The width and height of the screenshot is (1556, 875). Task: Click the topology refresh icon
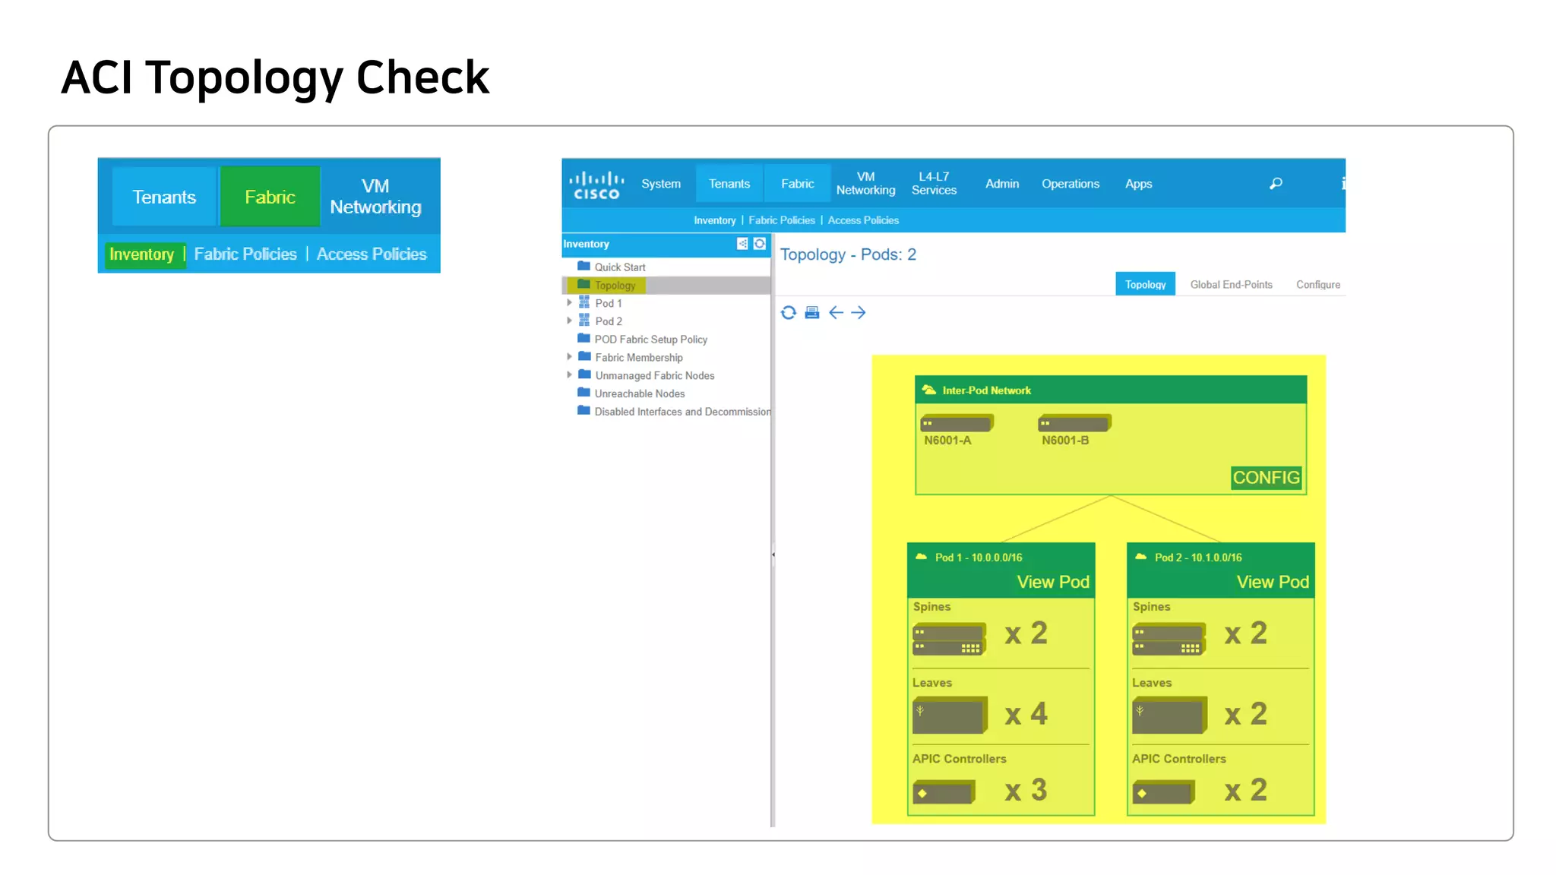coord(789,313)
